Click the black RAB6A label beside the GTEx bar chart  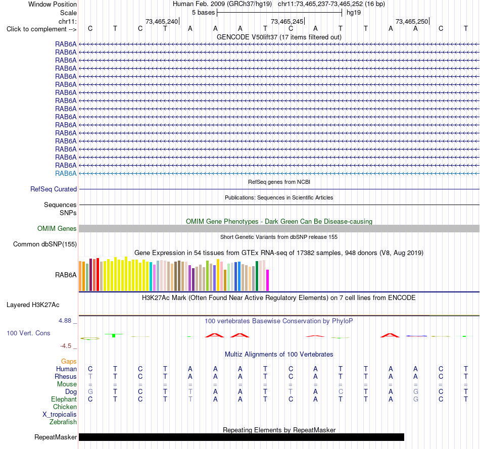click(x=66, y=275)
